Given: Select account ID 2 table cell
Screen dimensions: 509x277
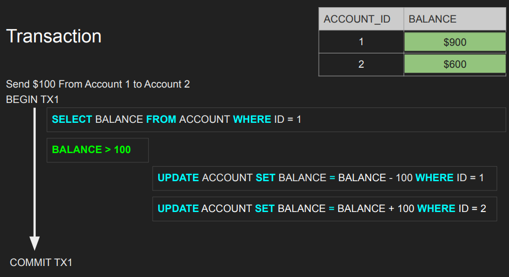Looking at the screenshot, I should (x=361, y=64).
